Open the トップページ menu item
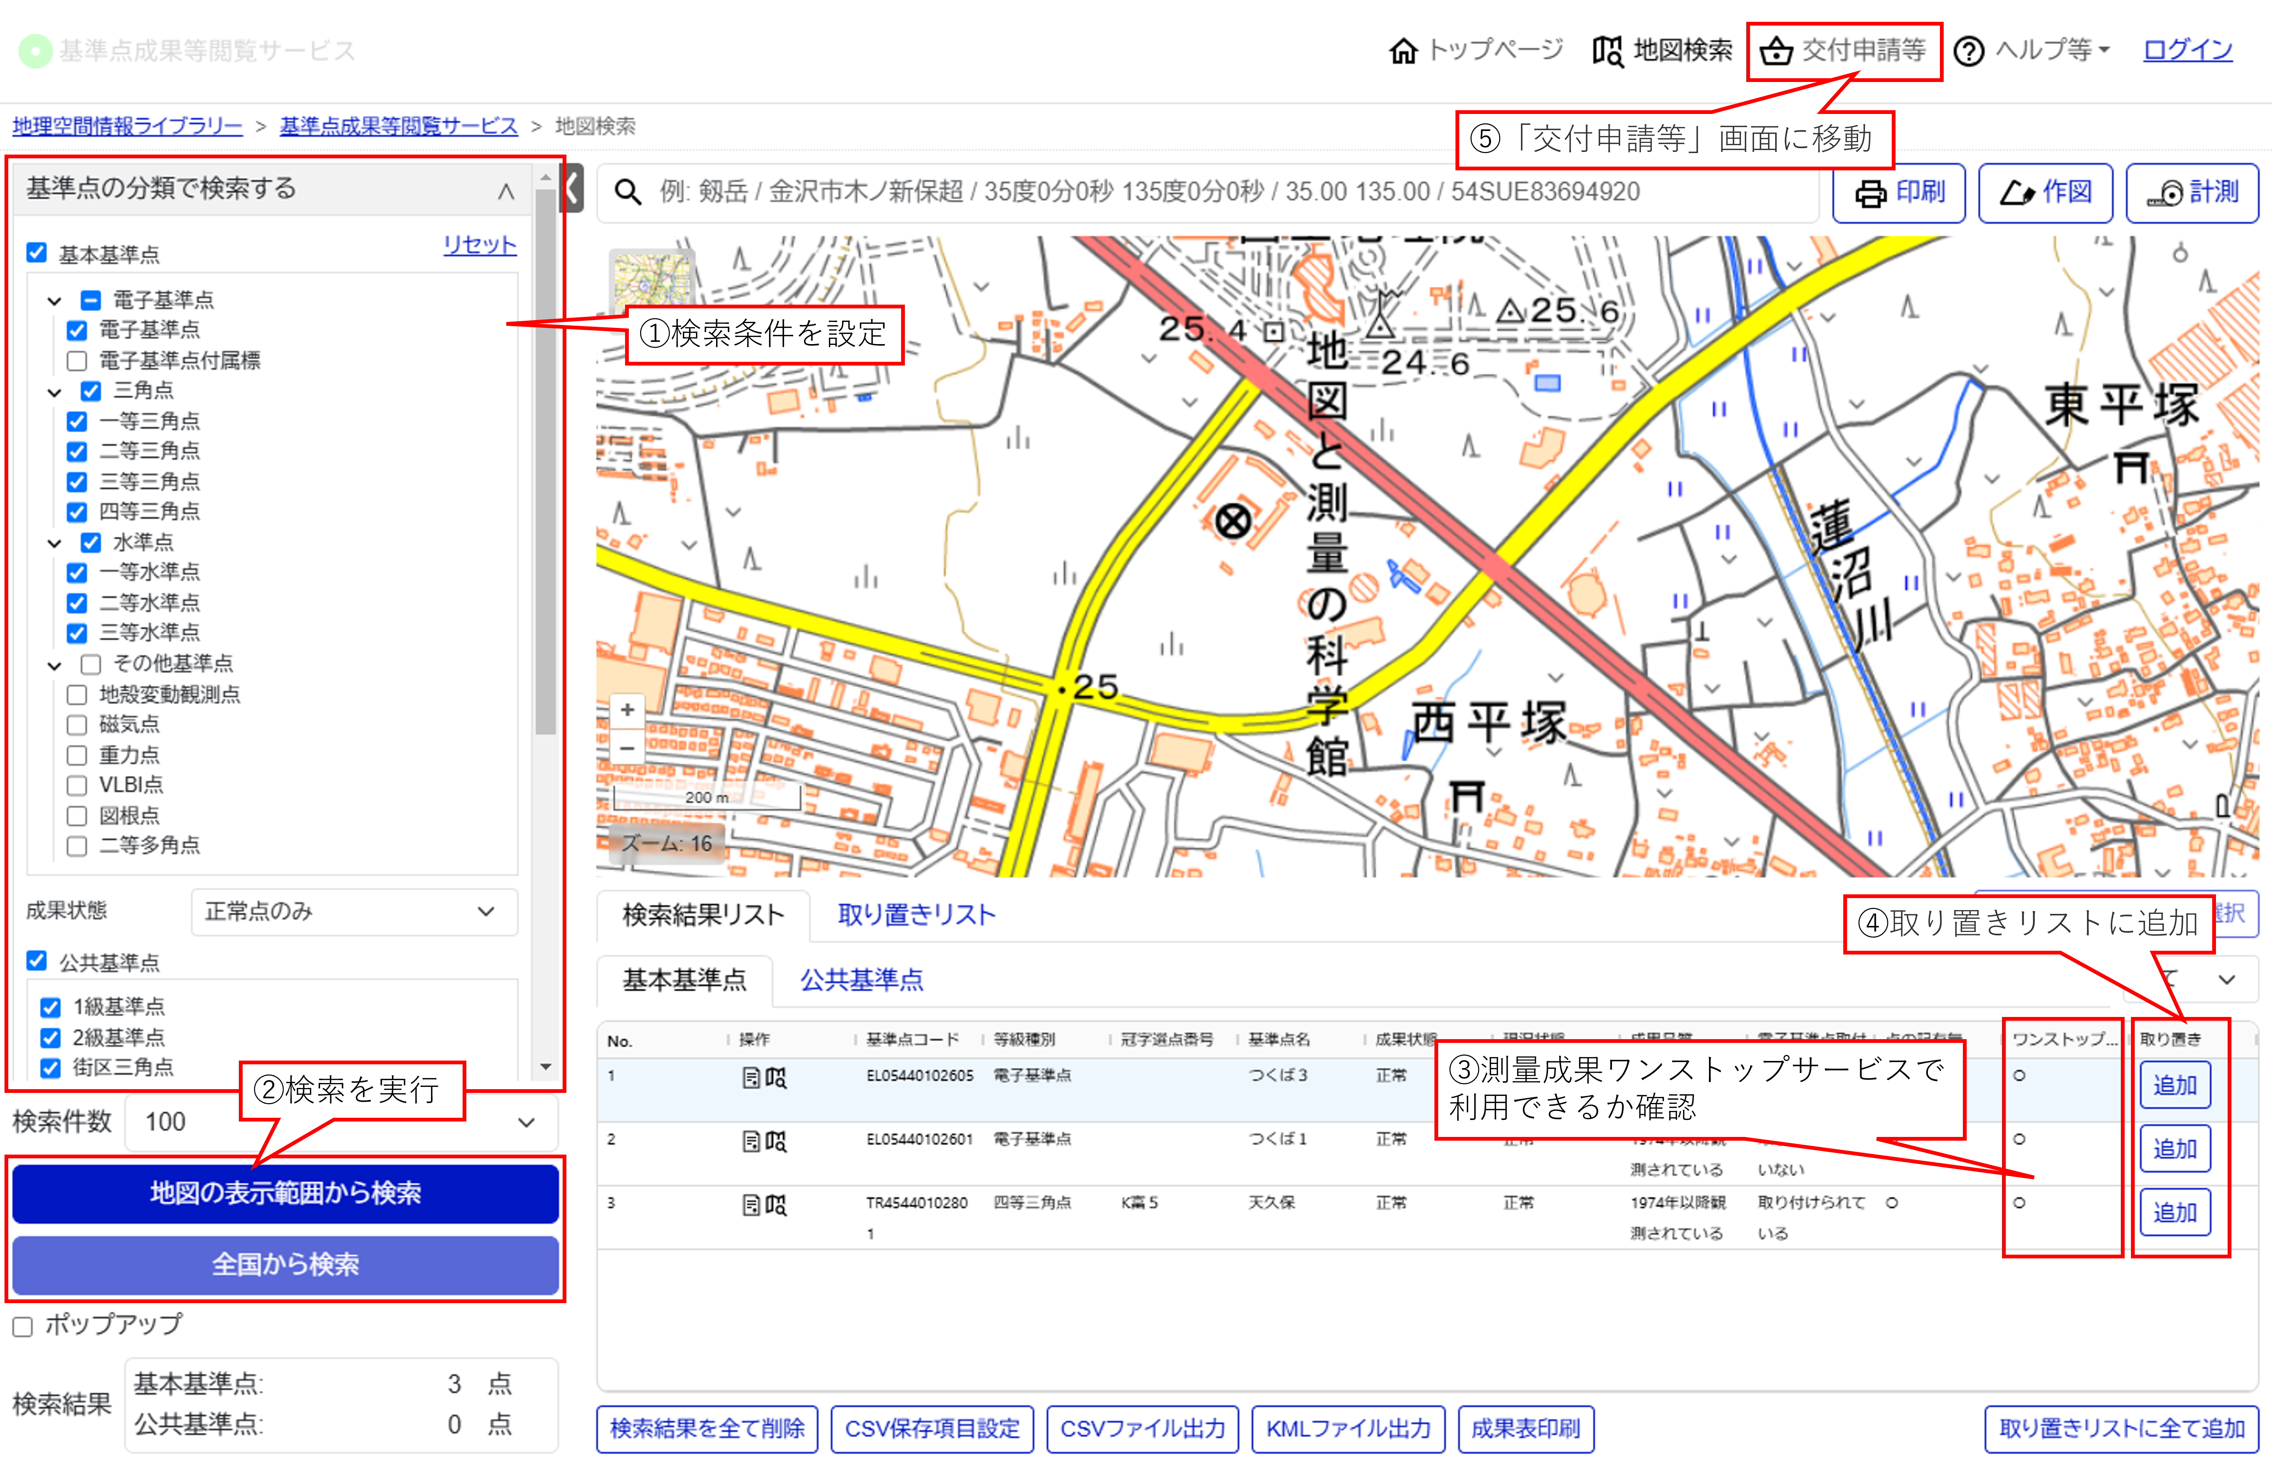 point(1476,50)
